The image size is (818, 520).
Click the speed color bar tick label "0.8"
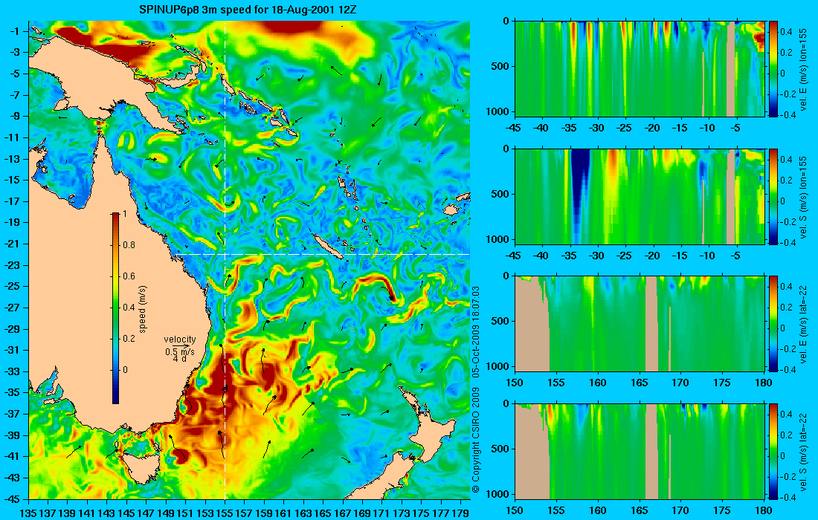tap(129, 245)
